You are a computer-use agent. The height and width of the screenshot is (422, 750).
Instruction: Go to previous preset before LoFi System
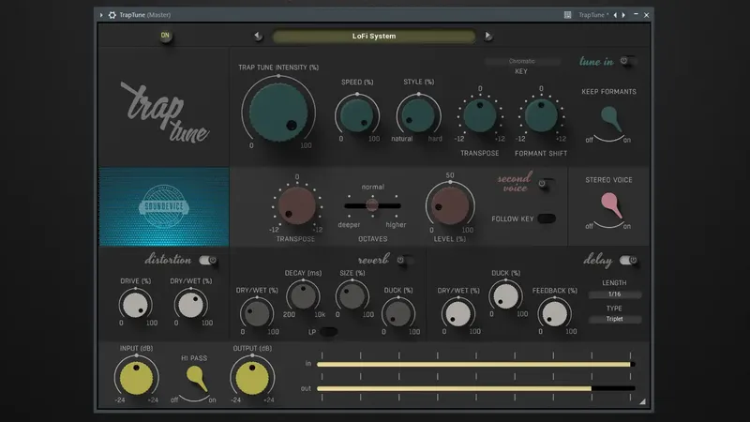point(258,36)
